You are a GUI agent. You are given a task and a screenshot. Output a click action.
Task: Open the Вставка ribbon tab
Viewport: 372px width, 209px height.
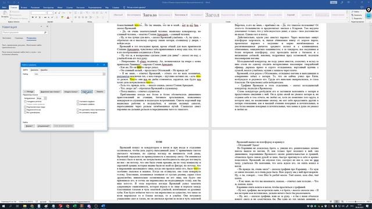tap(24, 8)
